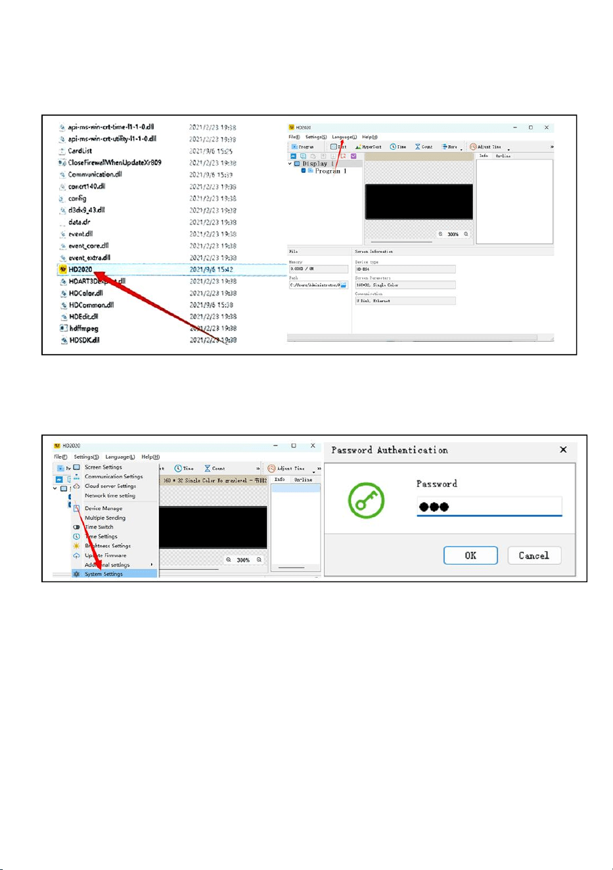This screenshot has height=870, width=613.
Task: Select System Settings in Settings menu
Action: point(114,574)
